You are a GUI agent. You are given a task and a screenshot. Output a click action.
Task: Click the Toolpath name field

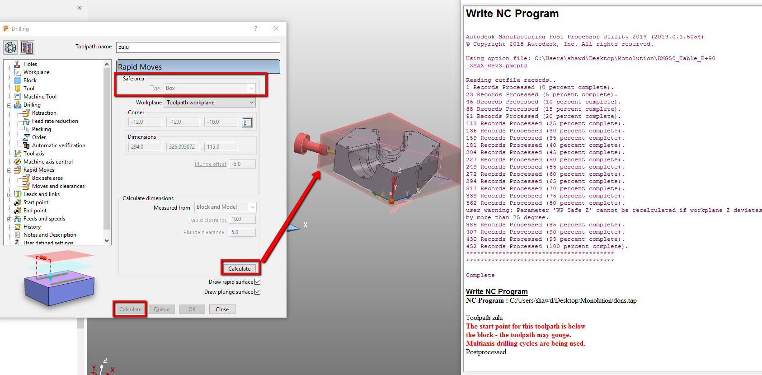(x=198, y=47)
